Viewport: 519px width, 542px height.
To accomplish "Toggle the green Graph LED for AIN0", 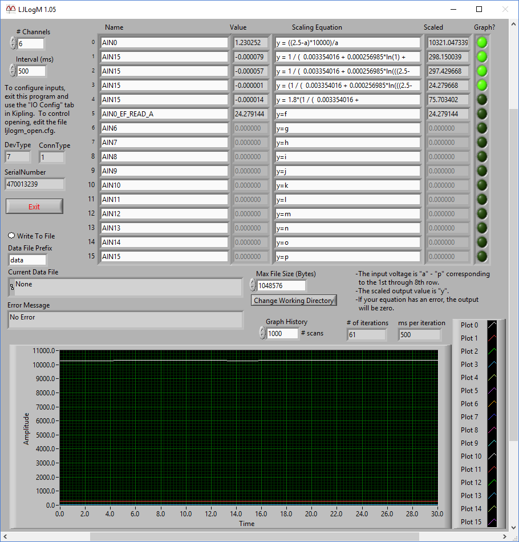I will pos(482,42).
